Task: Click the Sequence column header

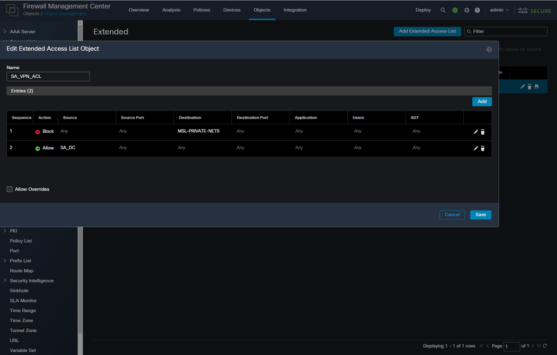Action: [x=22, y=117]
